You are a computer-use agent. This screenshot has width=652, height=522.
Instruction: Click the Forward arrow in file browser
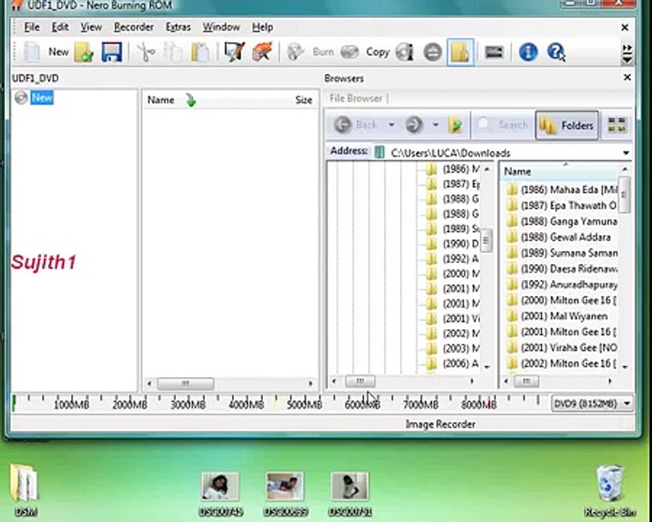pos(414,125)
